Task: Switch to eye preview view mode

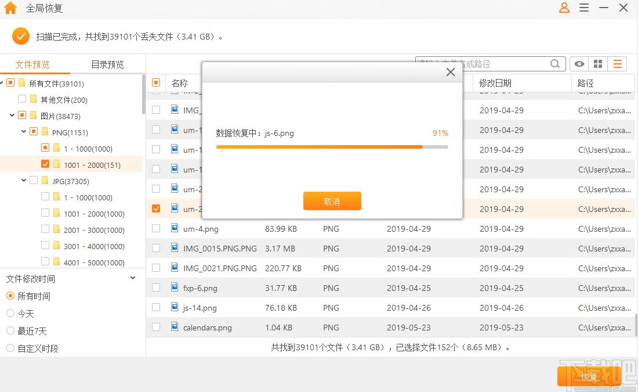Action: 579,64
